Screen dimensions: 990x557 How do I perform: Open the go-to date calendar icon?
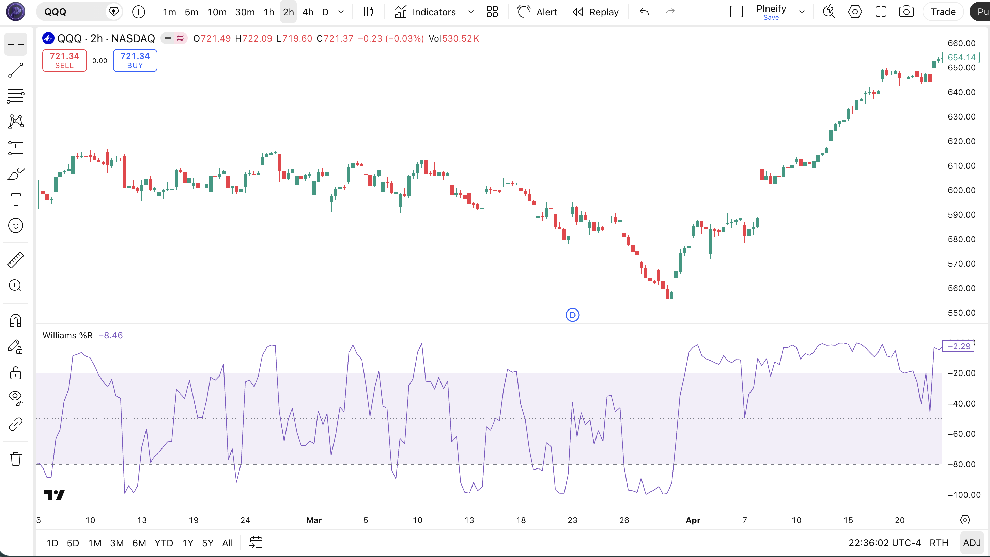point(256,542)
